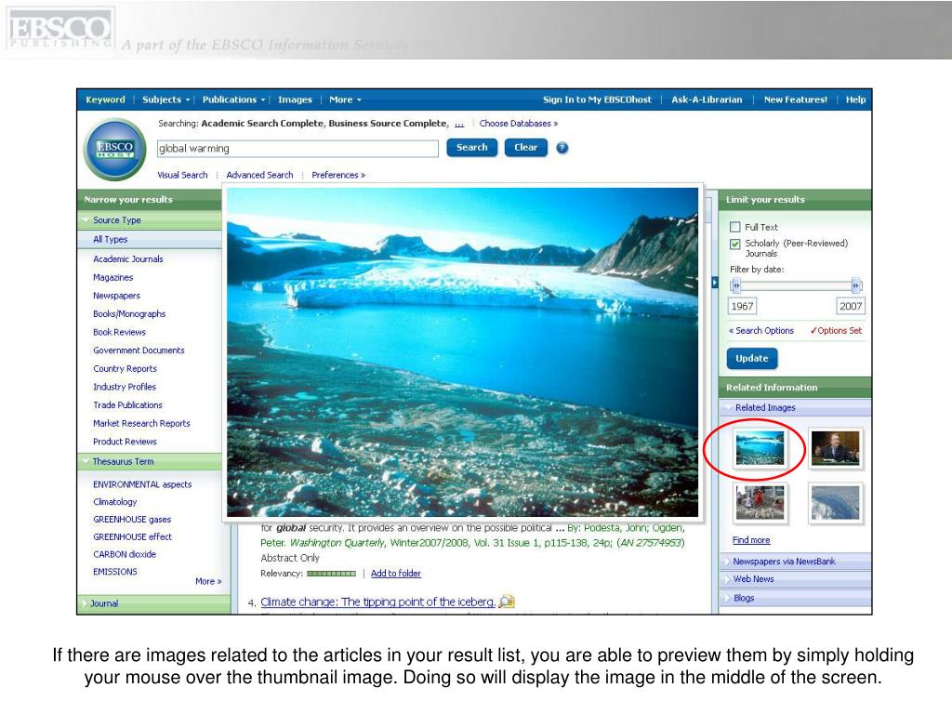Image resolution: width=952 pixels, height=714 pixels.
Task: Filter by Market Research Reports
Action: pos(141,423)
